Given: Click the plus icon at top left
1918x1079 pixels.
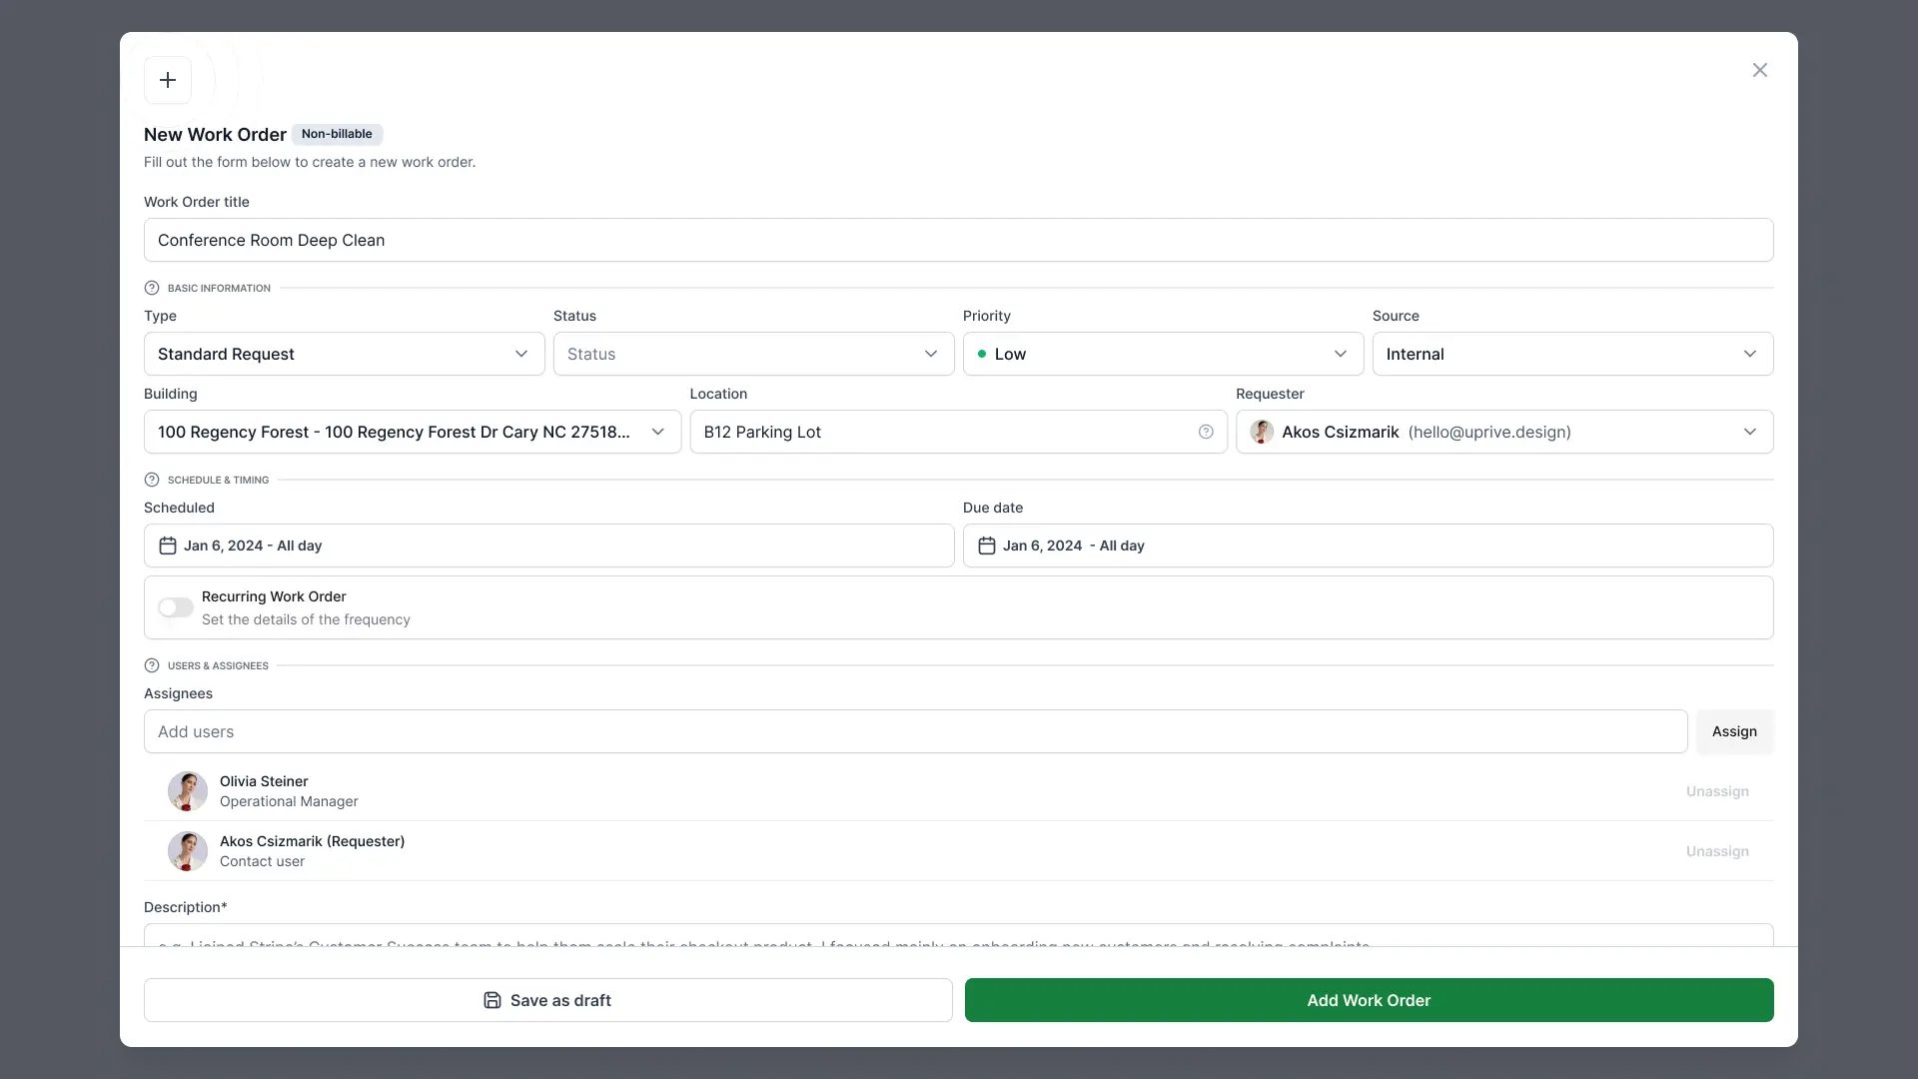Looking at the screenshot, I should click(168, 80).
